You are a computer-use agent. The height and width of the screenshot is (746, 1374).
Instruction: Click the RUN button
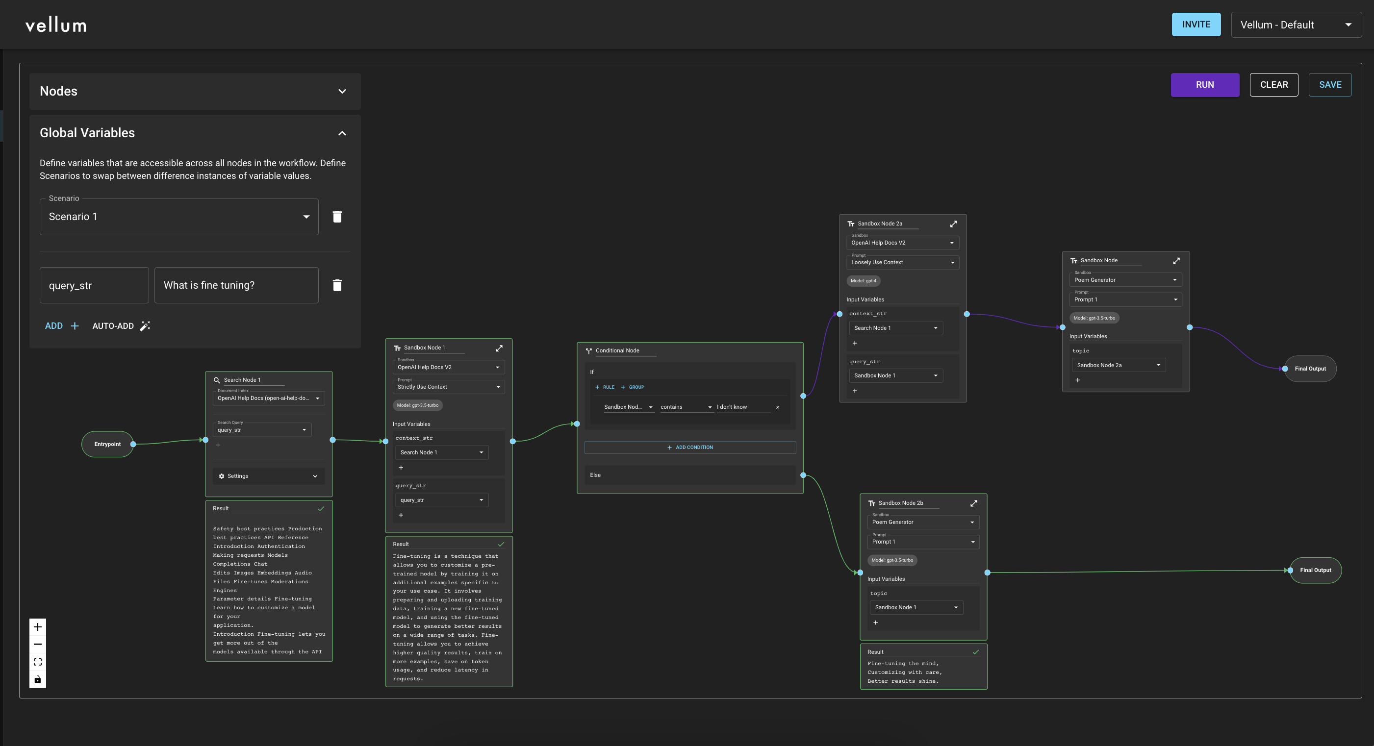tap(1204, 85)
